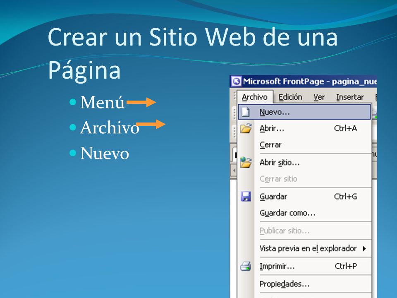Click the 'Nuevo' bullet text
This screenshot has height=298, width=397.
105,153
